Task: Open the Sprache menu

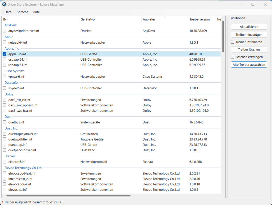Action: 23,12
